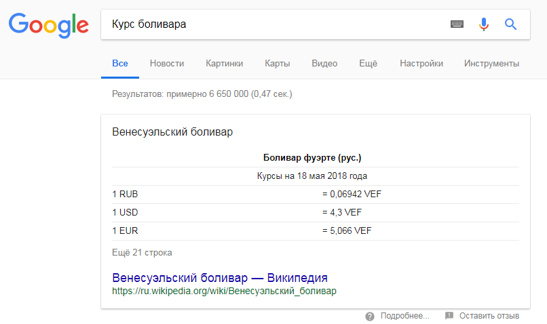The height and width of the screenshot is (324, 547).
Task: Open the Картинки tab
Action: click(x=225, y=64)
